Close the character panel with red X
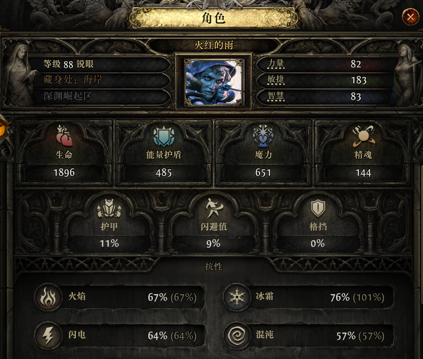The height and width of the screenshot is (359, 423). click(411, 17)
